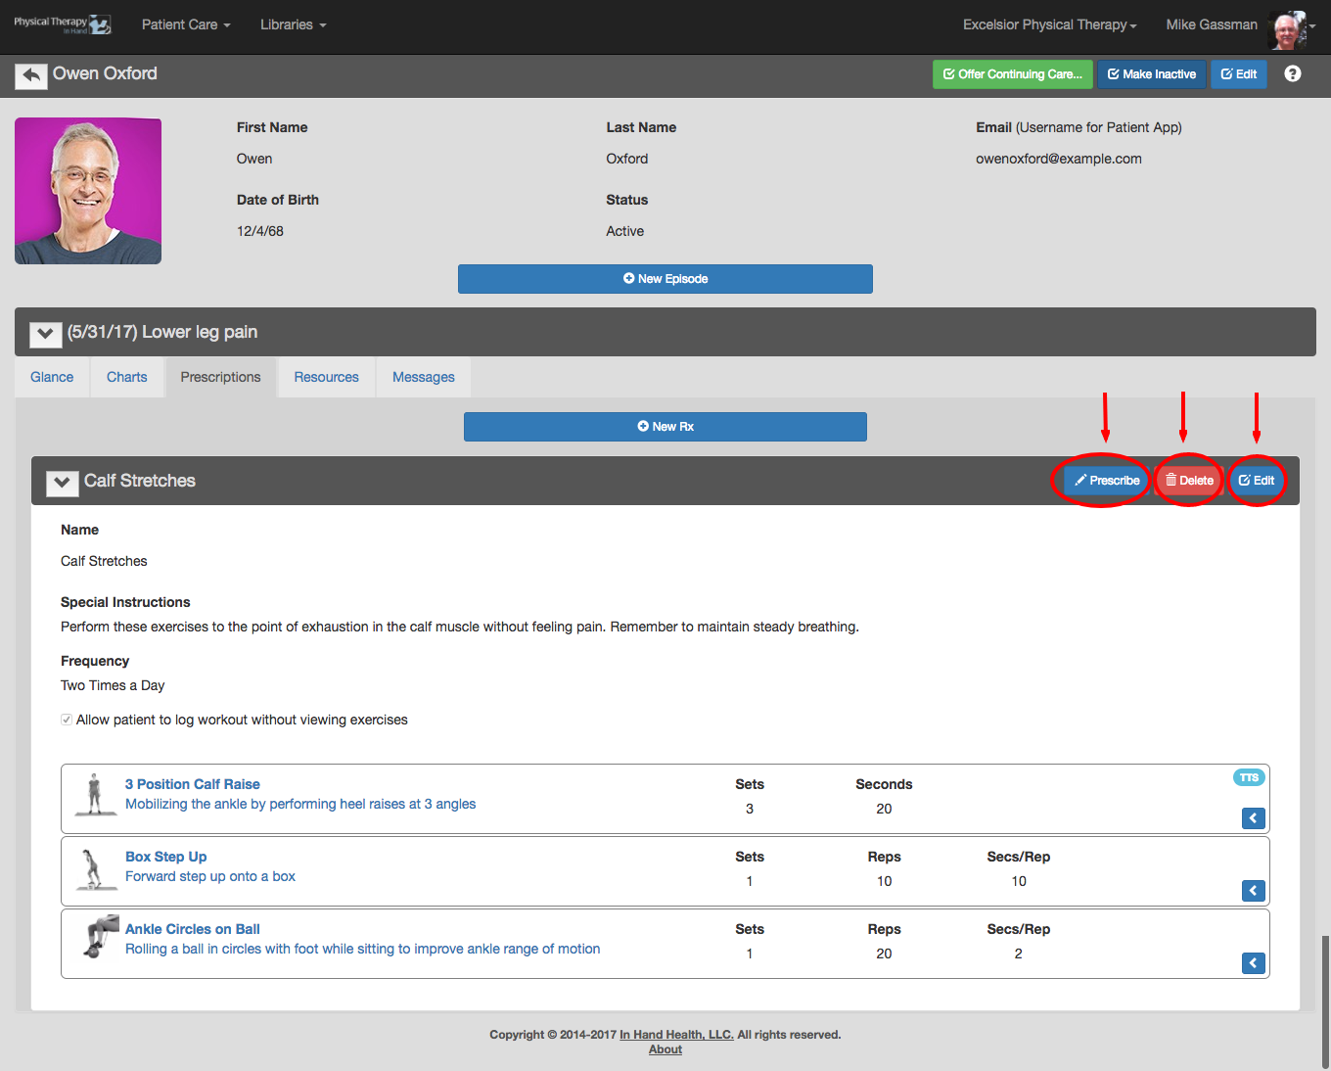Click the TTS badge on 3 Position Calf Raise
Image resolution: width=1331 pixels, height=1071 pixels.
(1249, 777)
